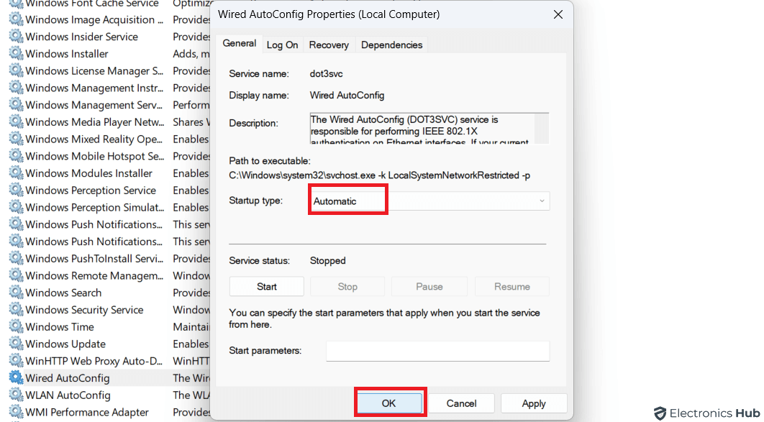Click the Windows Installer service icon

click(x=17, y=53)
